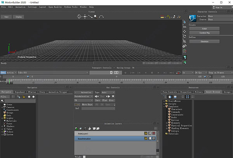Open the Character dropdown in Character Controls
Screen dimensions: 233x158
coord(219,16)
